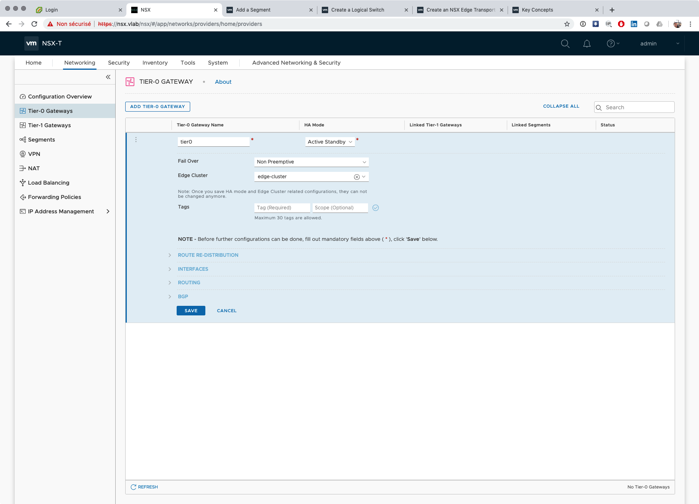Click the Collapse All link

(x=561, y=106)
